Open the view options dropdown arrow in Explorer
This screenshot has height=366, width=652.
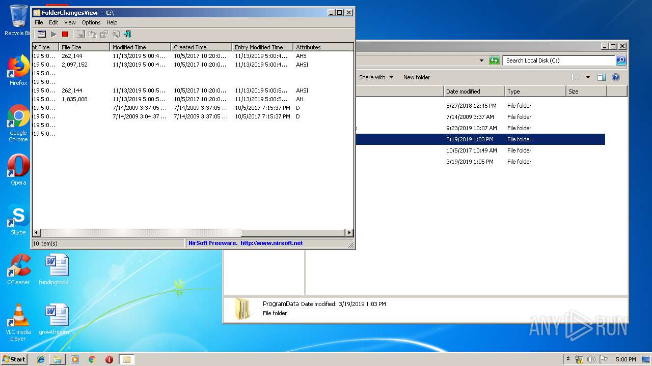point(587,77)
